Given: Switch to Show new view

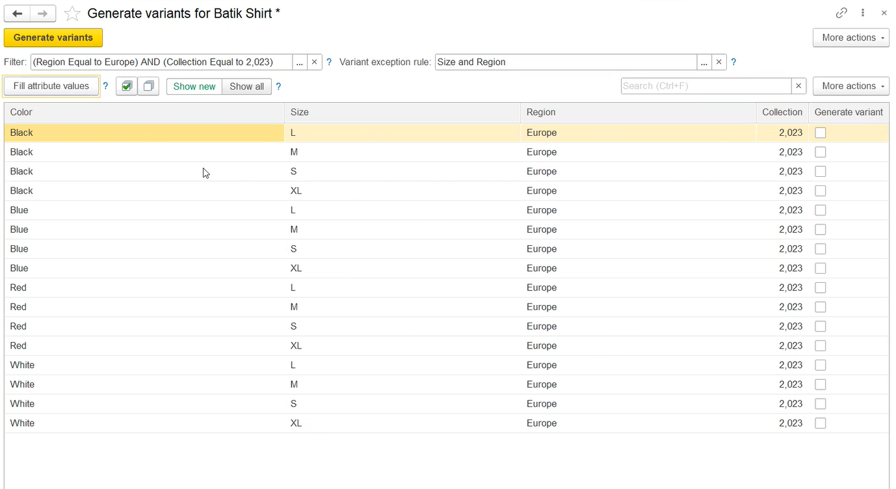Looking at the screenshot, I should tap(194, 86).
